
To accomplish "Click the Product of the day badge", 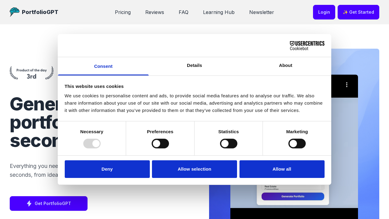I will pyautogui.click(x=32, y=73).
